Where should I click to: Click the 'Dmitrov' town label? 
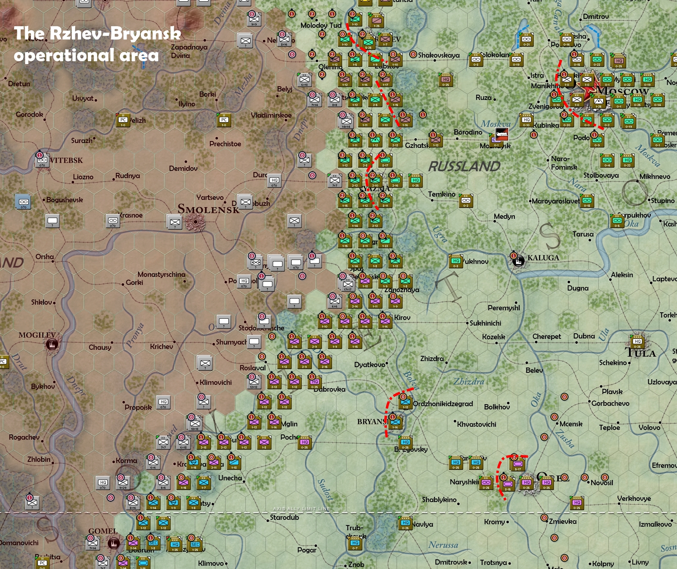coord(596,17)
